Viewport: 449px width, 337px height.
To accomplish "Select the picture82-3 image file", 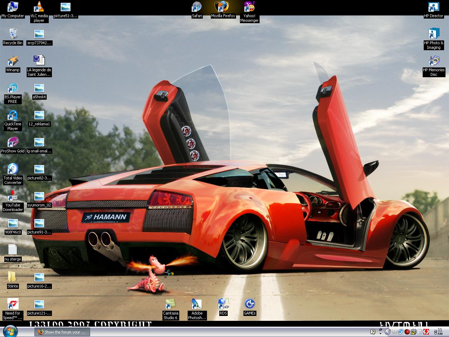I will (39, 172).
